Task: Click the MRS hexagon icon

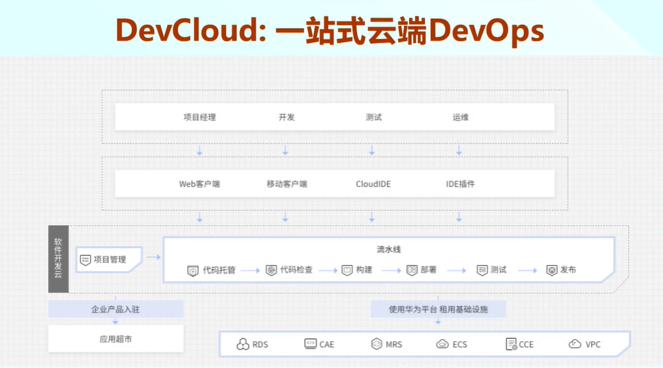Action: (x=377, y=344)
